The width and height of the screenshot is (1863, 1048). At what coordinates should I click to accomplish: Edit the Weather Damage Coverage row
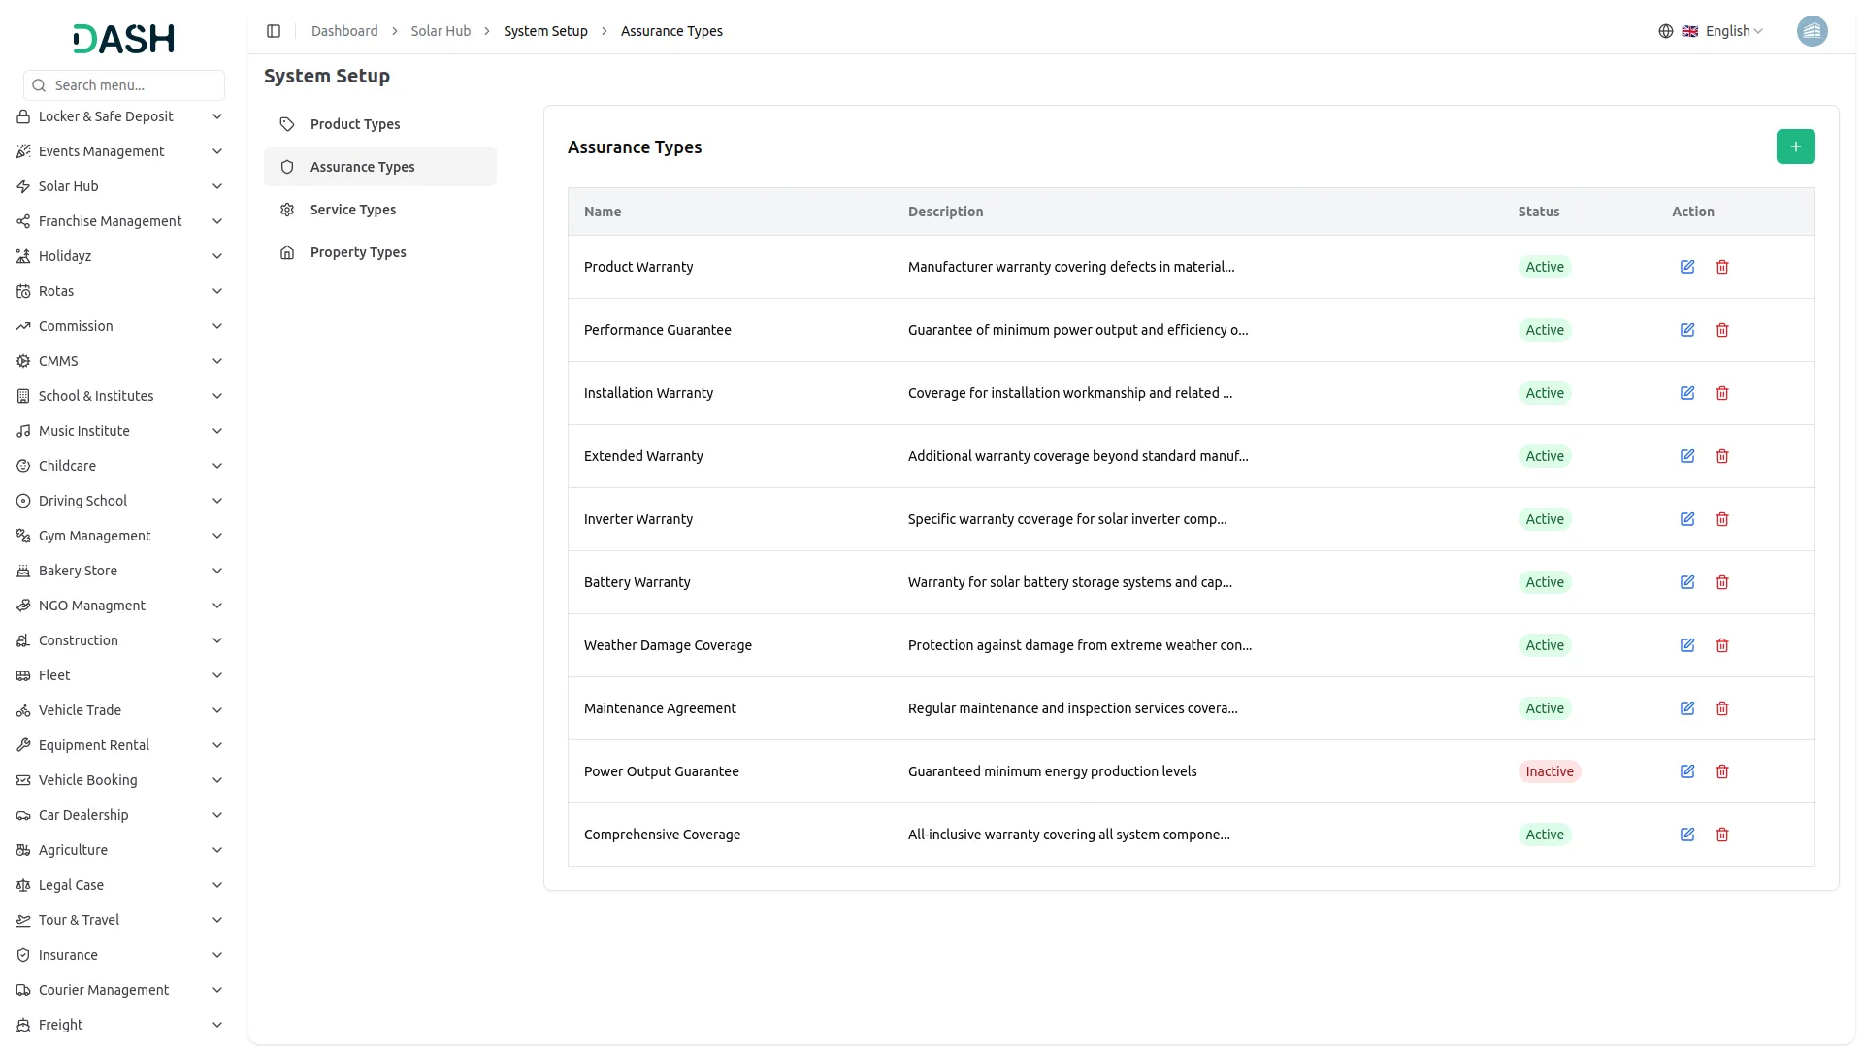pyautogui.click(x=1687, y=645)
